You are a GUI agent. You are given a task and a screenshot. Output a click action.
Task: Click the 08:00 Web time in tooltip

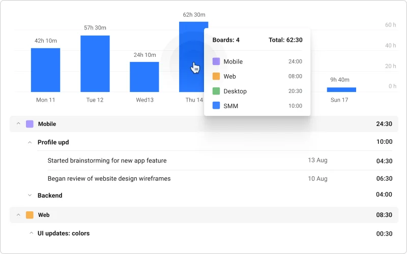[x=296, y=76]
